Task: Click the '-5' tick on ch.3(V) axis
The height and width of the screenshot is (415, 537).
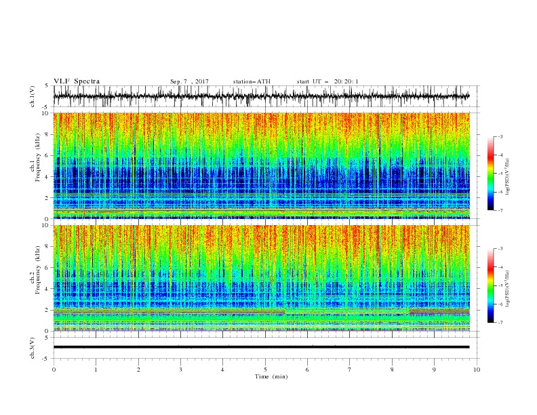Action: coord(46,359)
